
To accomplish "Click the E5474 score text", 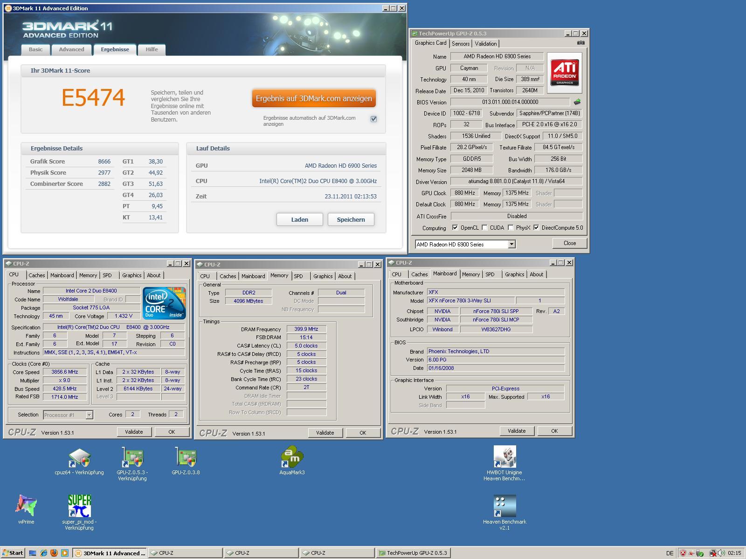I will (93, 98).
